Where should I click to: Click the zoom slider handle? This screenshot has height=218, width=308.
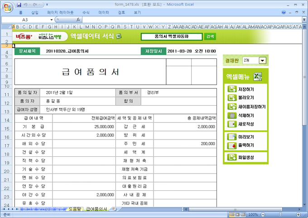pyautogui.click(x=280, y=214)
